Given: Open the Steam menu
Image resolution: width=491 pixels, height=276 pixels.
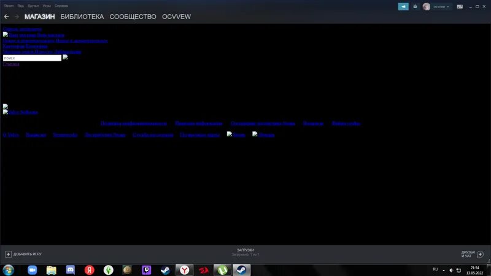Looking at the screenshot, I should [9, 6].
